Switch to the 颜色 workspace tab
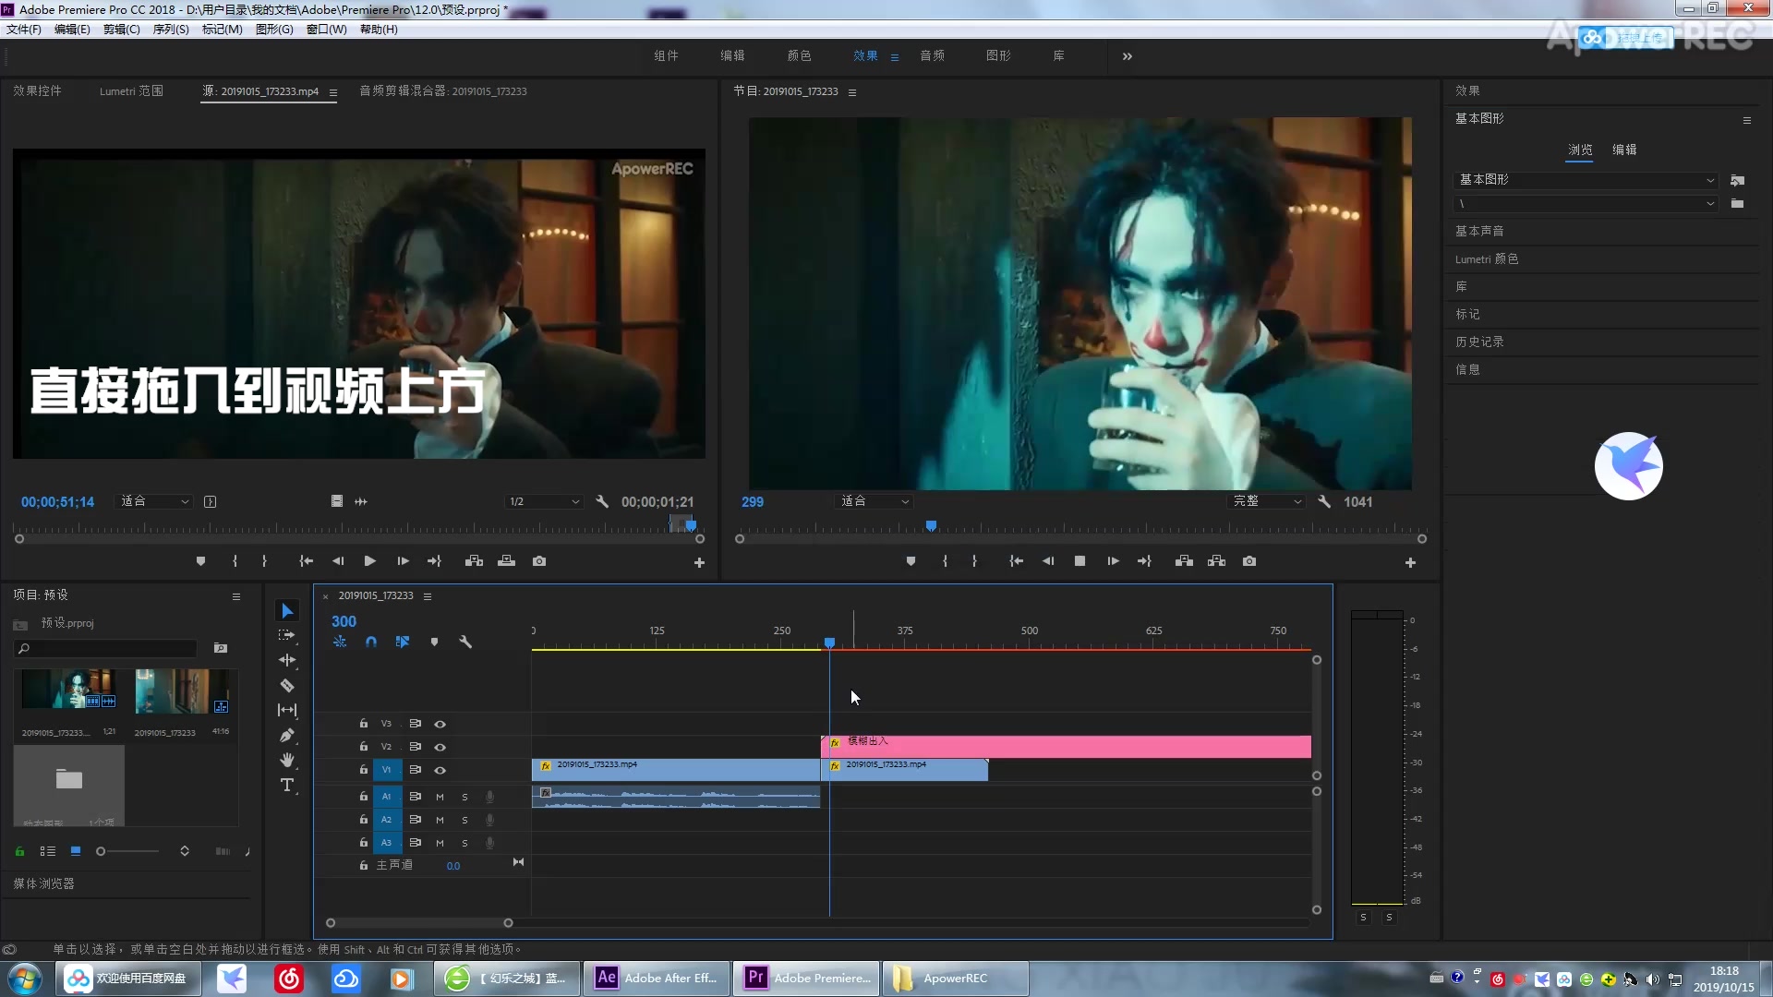This screenshot has width=1773, height=997. point(799,56)
